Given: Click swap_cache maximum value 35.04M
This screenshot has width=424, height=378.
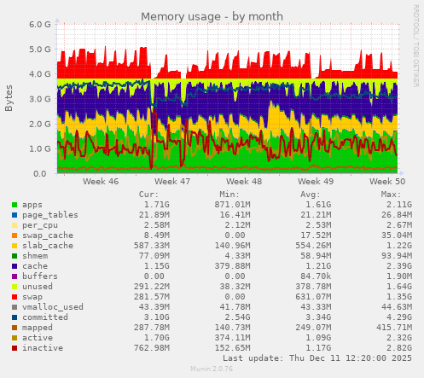Looking at the screenshot, I should click(397, 236).
